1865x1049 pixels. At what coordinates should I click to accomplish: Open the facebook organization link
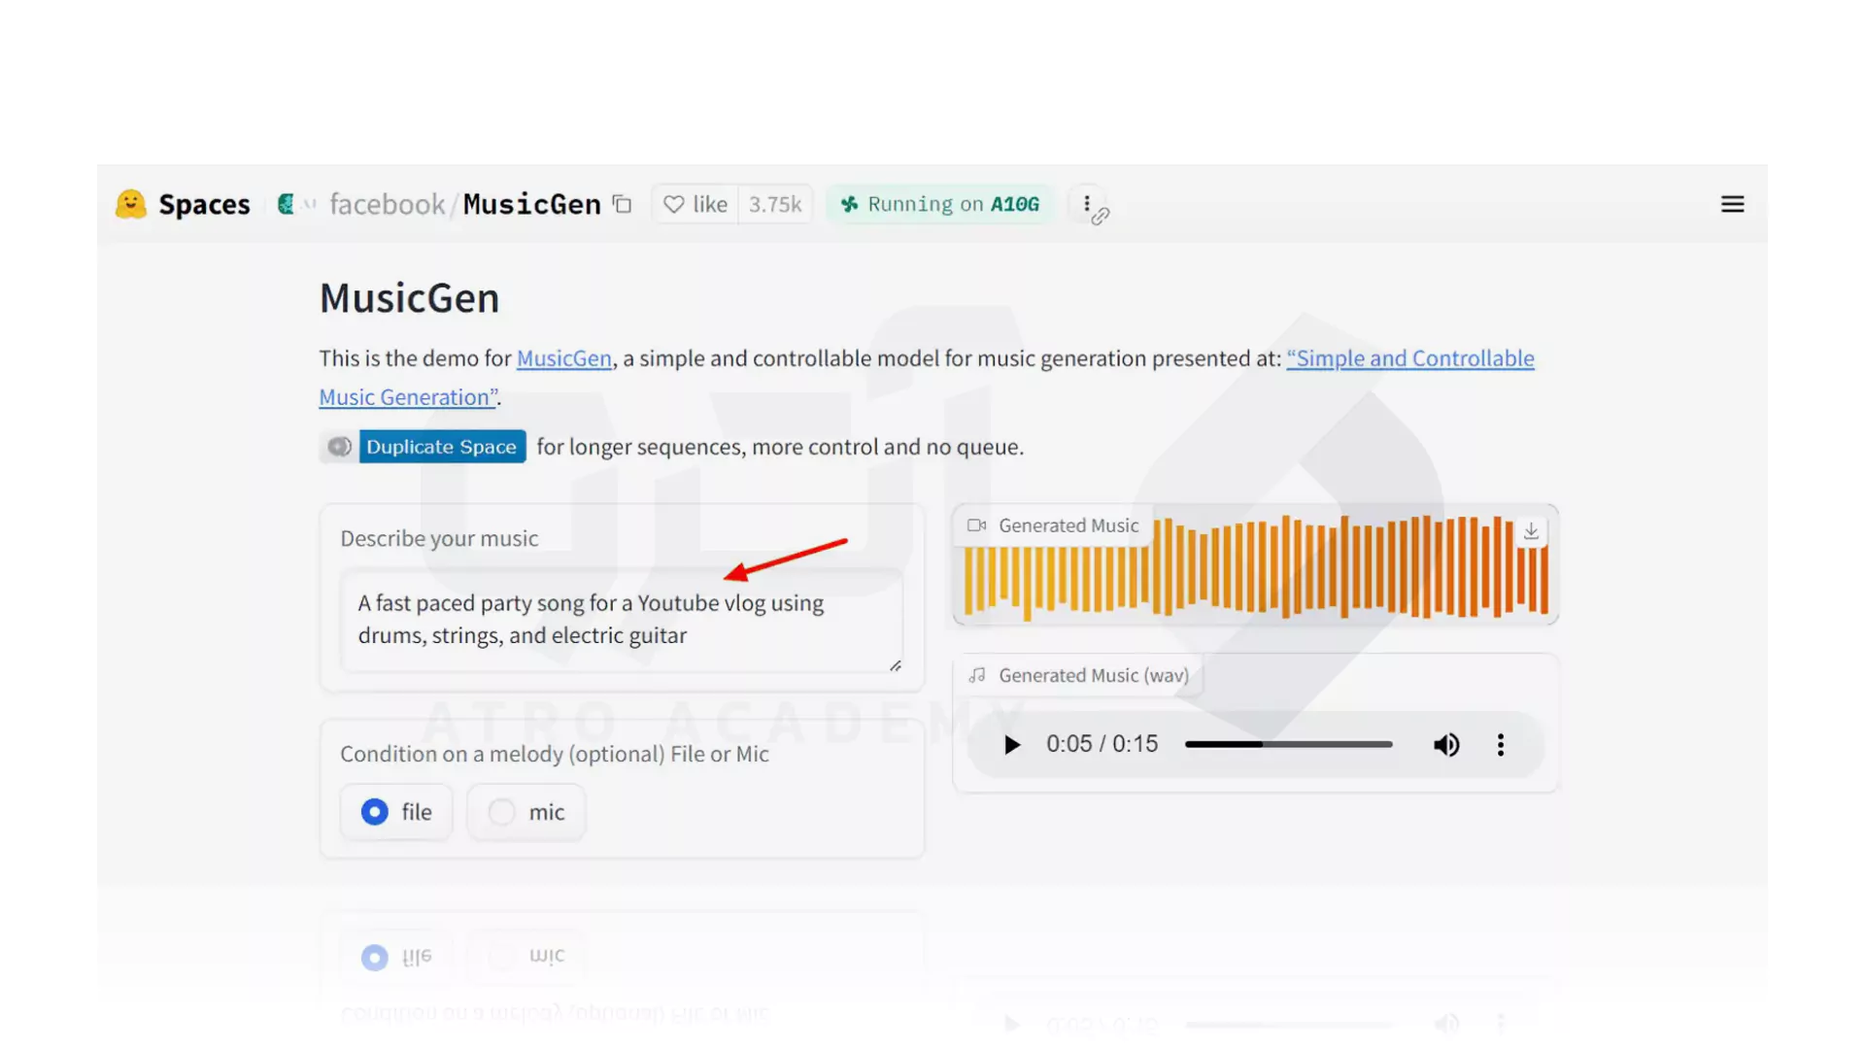pyautogui.click(x=387, y=204)
